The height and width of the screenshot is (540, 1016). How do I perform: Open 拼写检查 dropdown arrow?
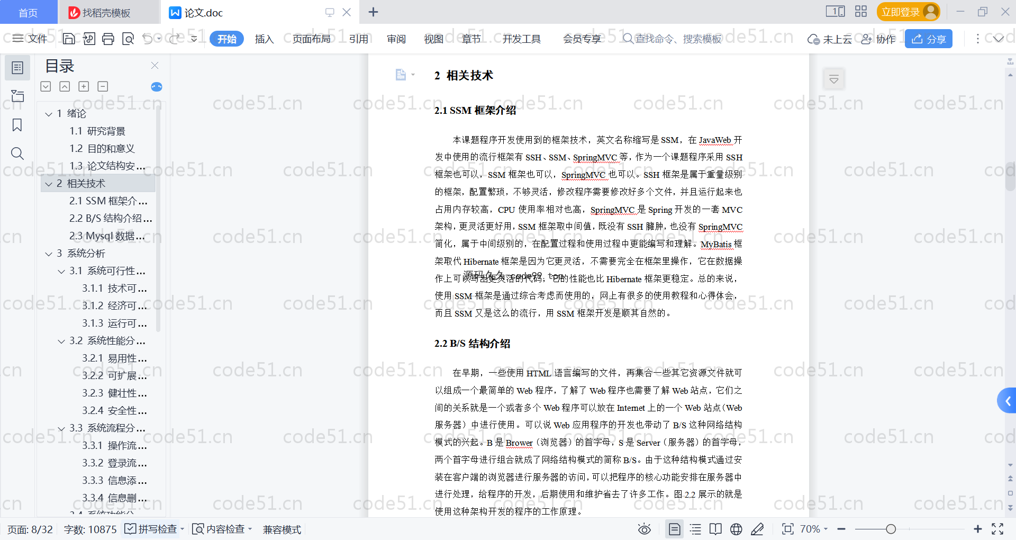pos(182,529)
